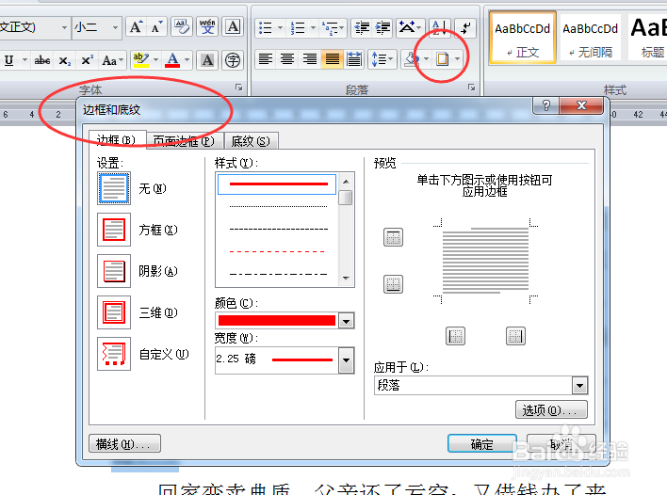
Task: Apply the red font color
Action: (x=172, y=60)
